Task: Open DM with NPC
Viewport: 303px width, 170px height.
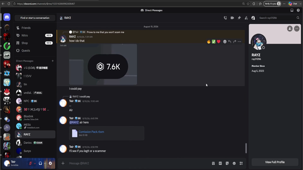Action: click(x=35, y=101)
